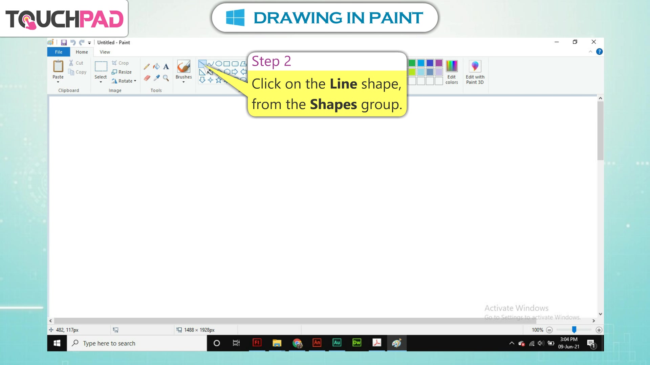
Task: Open the Customize Quick Access Toolbar dropdown
Action: pos(89,43)
